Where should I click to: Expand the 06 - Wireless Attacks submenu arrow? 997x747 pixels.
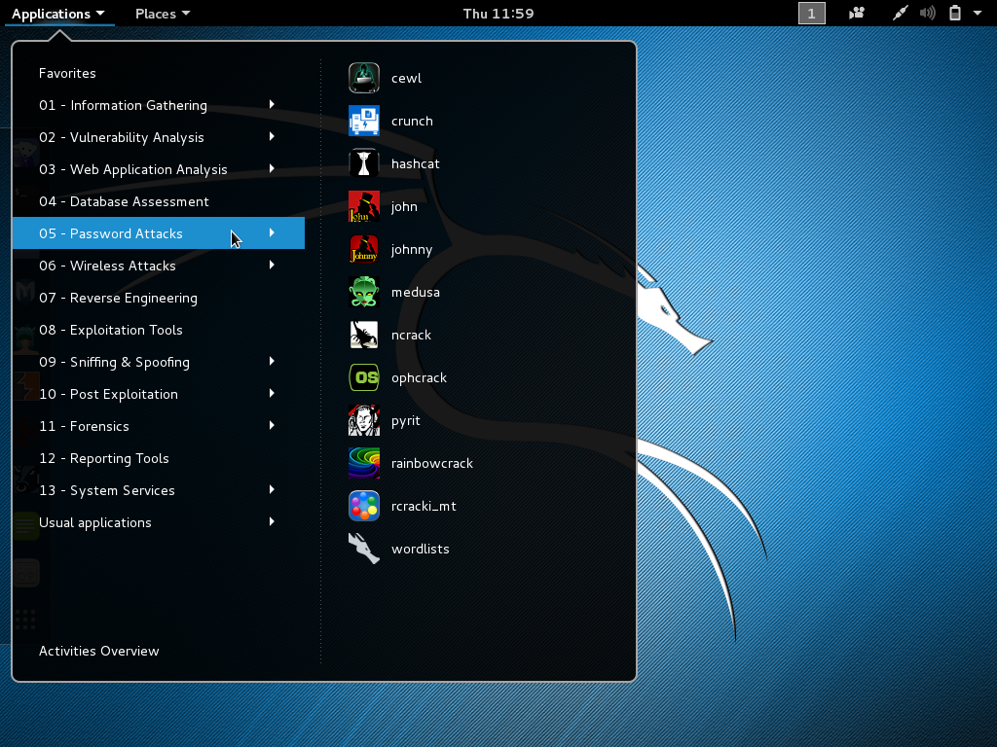point(272,265)
